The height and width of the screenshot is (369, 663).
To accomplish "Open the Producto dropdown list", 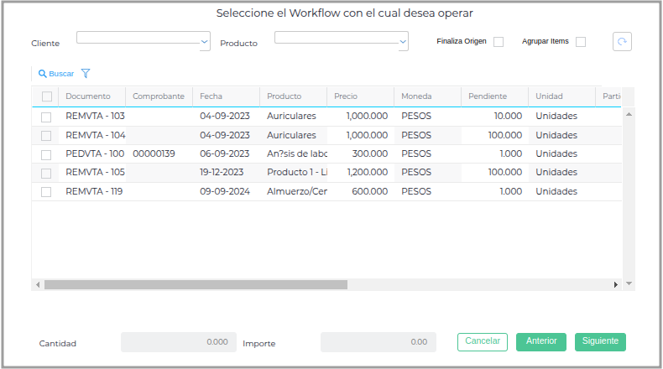I will (x=403, y=41).
